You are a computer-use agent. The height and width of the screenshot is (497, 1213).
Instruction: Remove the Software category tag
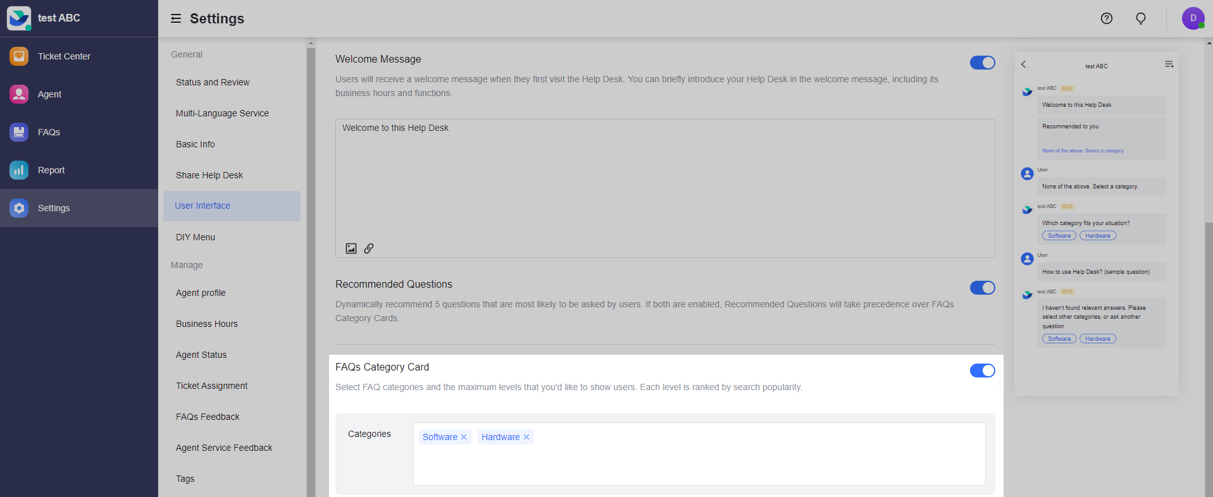[464, 437]
